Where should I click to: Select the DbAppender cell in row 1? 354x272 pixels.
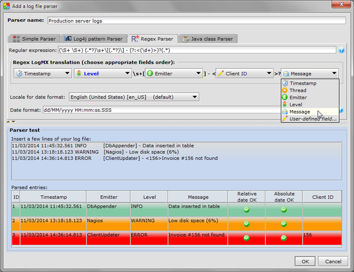[x=108, y=210]
